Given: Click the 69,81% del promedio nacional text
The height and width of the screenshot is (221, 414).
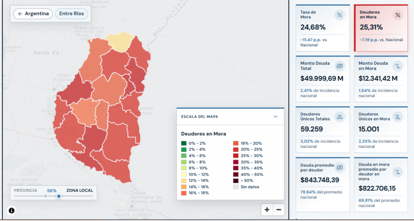Looking at the screenshot, I should point(379,203).
